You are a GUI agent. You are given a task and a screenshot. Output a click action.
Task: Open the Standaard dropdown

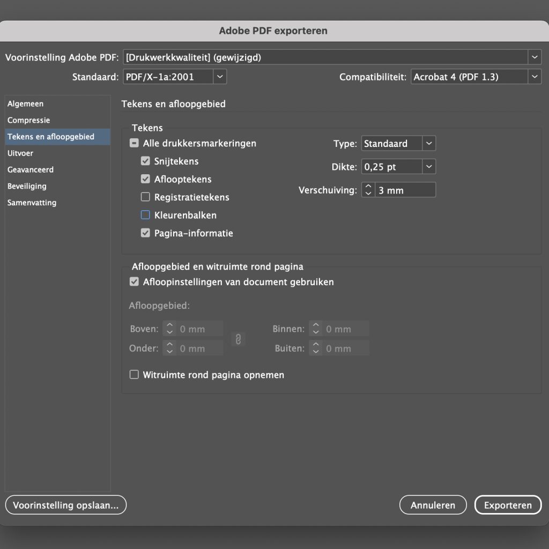219,76
